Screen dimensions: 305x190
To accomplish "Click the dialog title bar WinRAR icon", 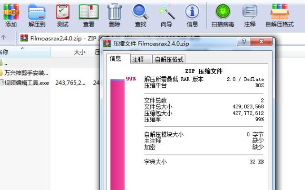I will (x=107, y=44).
